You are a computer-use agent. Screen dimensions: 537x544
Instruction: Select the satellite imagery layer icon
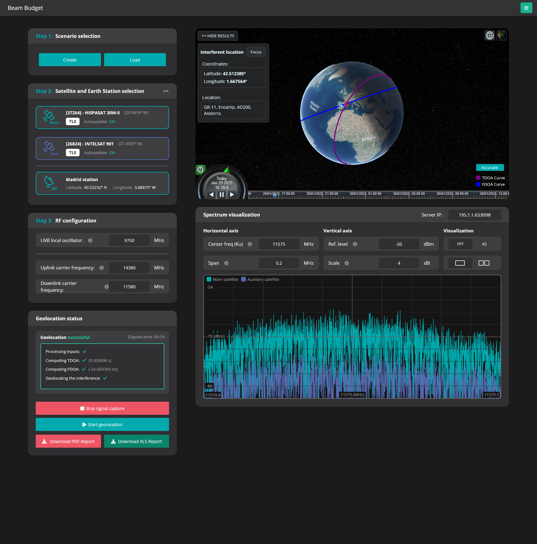click(501, 35)
